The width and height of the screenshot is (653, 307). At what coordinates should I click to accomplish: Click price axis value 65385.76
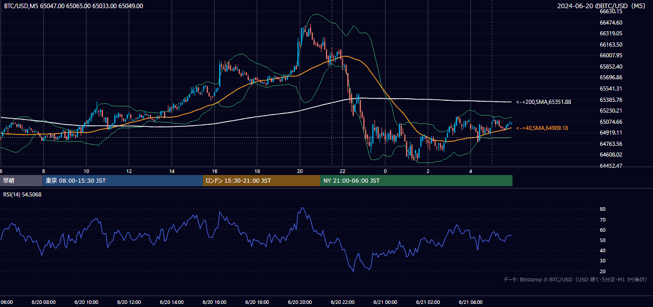point(611,100)
